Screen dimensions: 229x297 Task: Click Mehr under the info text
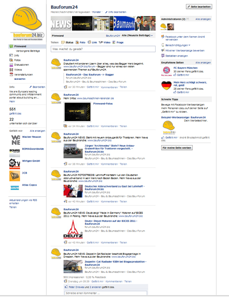(12, 102)
